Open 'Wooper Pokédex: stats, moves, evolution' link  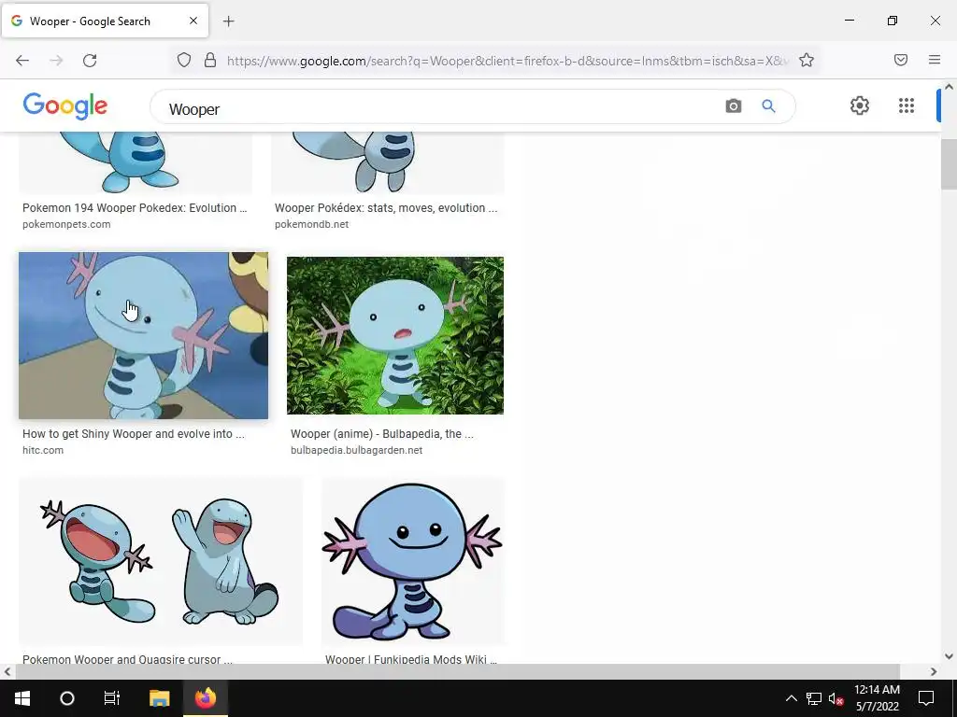pyautogui.click(x=386, y=208)
